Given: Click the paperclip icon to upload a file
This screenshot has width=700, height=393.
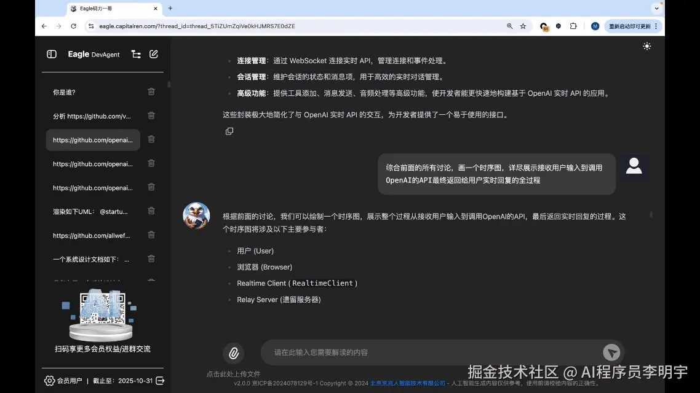Looking at the screenshot, I should [233, 352].
